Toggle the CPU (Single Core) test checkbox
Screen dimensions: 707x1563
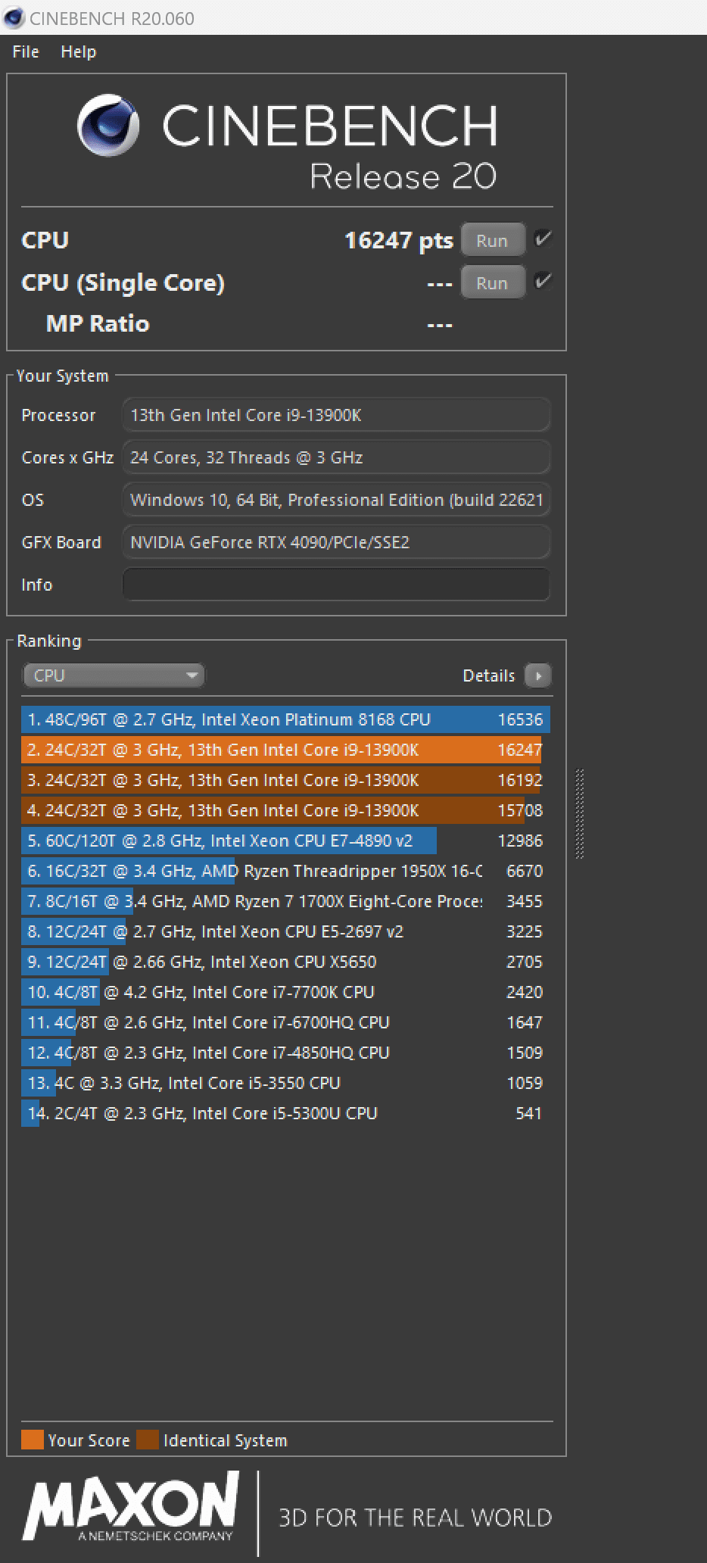(543, 282)
